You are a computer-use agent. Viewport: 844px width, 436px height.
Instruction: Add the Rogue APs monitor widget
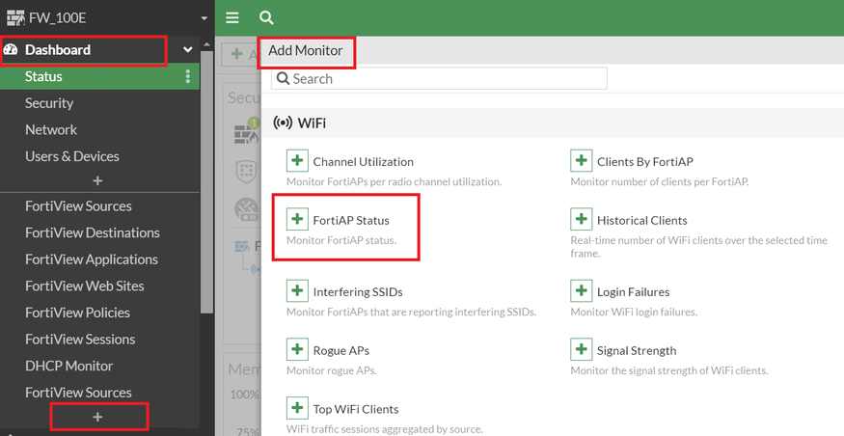pyautogui.click(x=297, y=350)
